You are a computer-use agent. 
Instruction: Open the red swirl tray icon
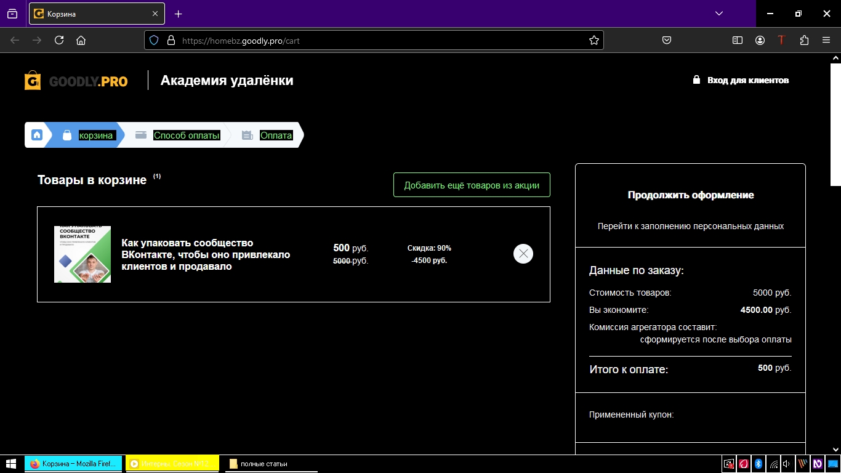pos(744,464)
